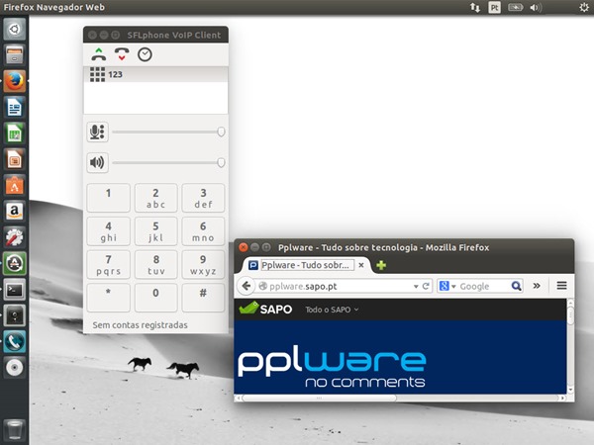Open LibreOffice Calc from launcher
This screenshot has height=445, width=594.
click(15, 133)
